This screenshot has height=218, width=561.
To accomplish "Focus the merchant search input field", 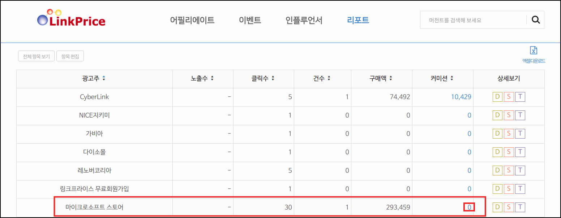I will (474, 20).
